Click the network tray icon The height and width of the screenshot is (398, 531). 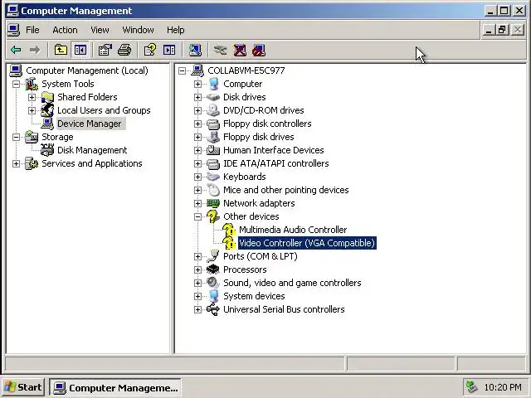[x=472, y=387]
